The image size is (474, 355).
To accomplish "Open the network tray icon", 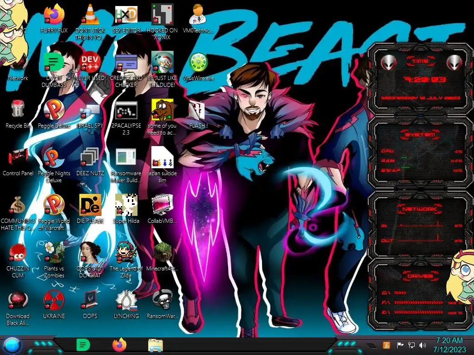I will tap(412, 345).
